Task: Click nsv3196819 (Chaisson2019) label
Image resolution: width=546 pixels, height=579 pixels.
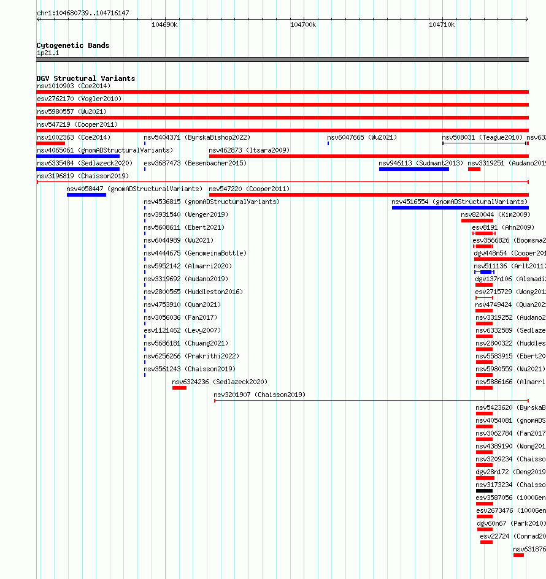Action: pos(83,176)
